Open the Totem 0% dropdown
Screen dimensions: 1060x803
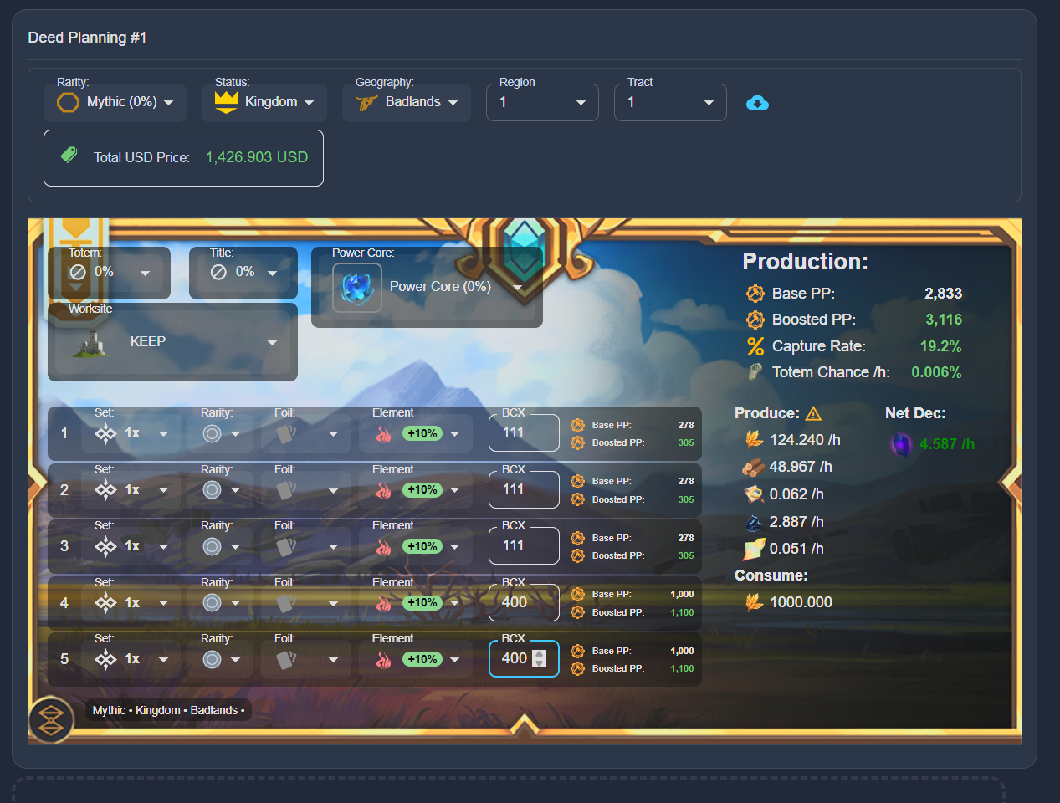coord(110,273)
